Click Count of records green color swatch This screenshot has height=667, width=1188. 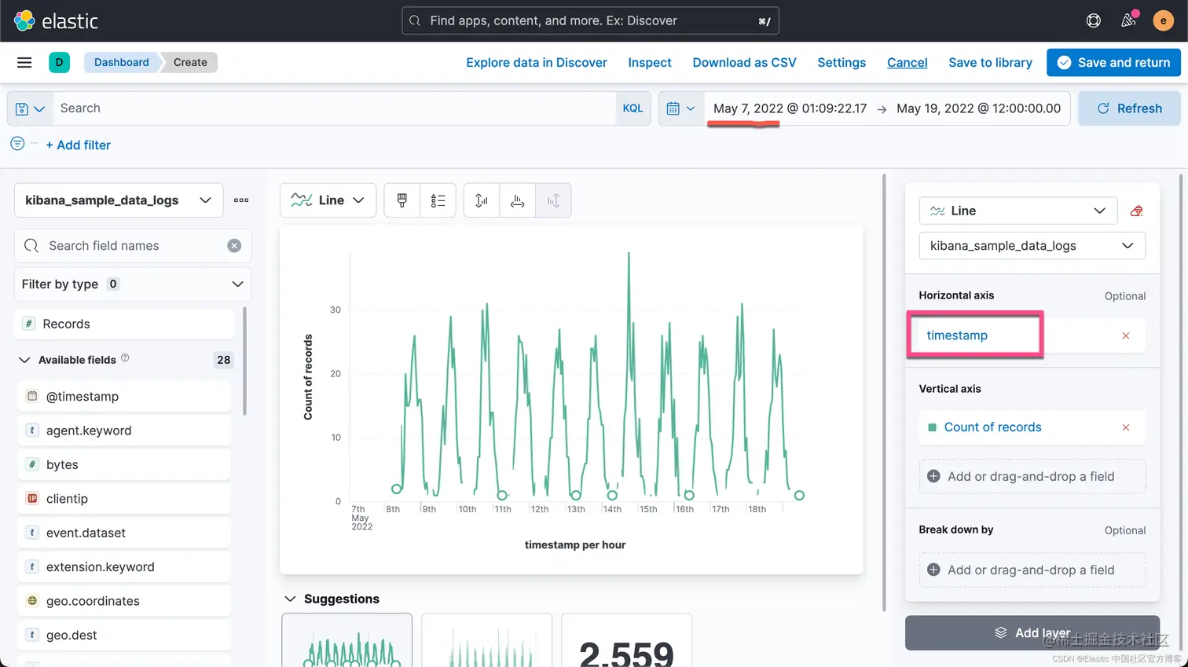pyautogui.click(x=932, y=427)
